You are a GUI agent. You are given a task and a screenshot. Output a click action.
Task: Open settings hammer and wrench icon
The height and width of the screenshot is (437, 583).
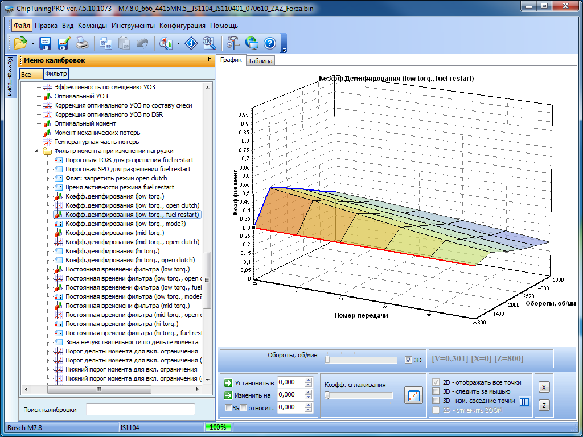coord(233,43)
